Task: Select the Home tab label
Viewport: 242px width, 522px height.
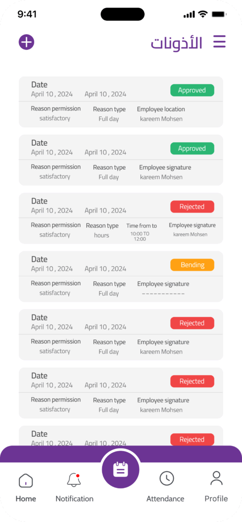Action: click(26, 499)
